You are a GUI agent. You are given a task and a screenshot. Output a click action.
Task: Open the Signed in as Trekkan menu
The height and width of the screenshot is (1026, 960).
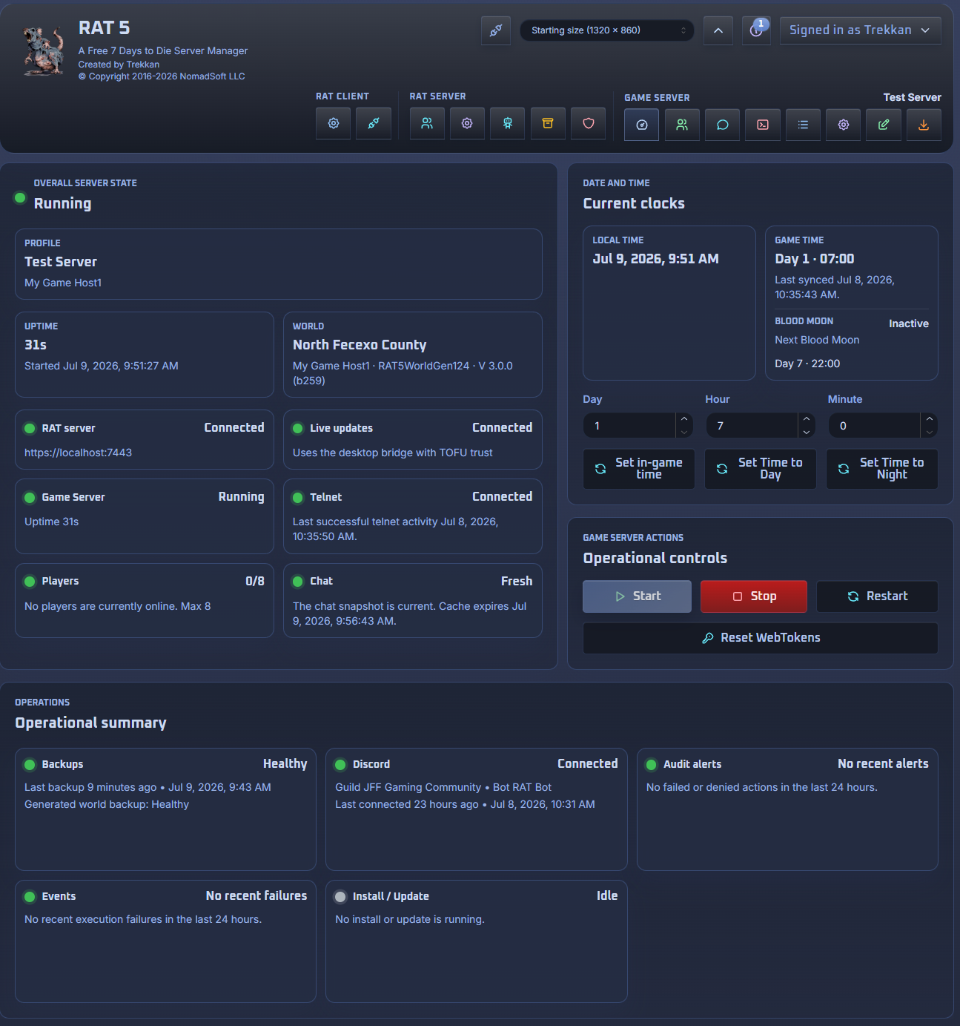(x=860, y=30)
